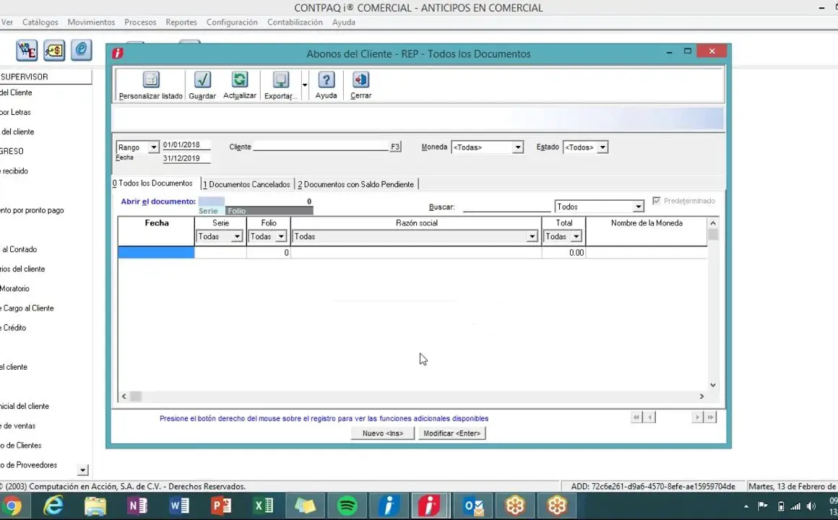838x520 pixels.
Task: Expand the sidebar list arrow next to Proveedores
Action: [82, 470]
